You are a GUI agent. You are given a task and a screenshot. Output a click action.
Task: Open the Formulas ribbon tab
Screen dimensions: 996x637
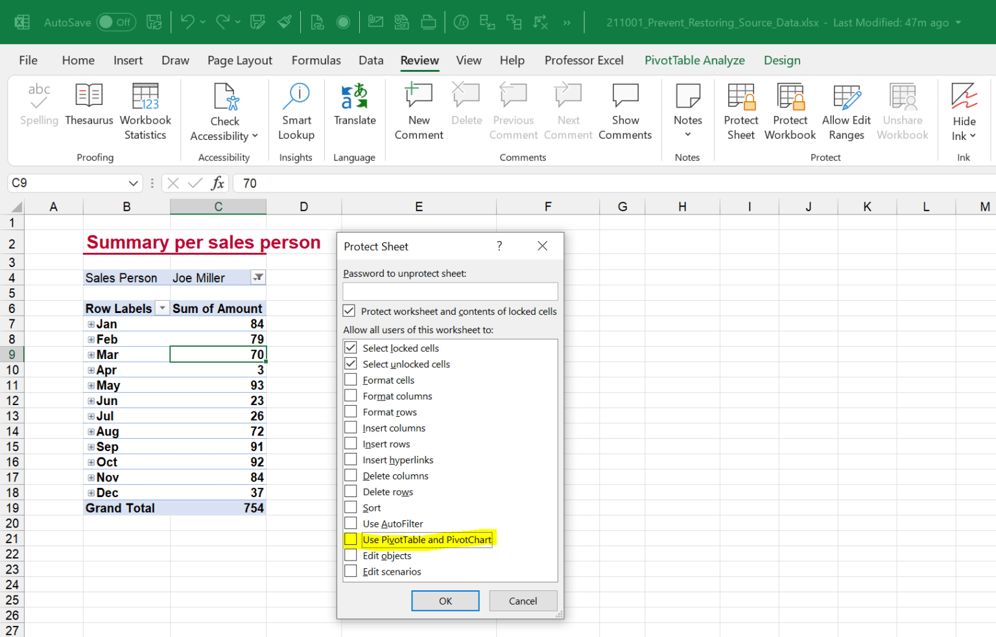click(x=316, y=60)
